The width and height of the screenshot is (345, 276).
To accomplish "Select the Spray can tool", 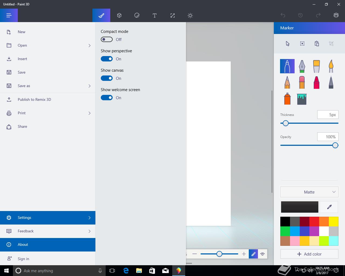I will click(287, 99).
